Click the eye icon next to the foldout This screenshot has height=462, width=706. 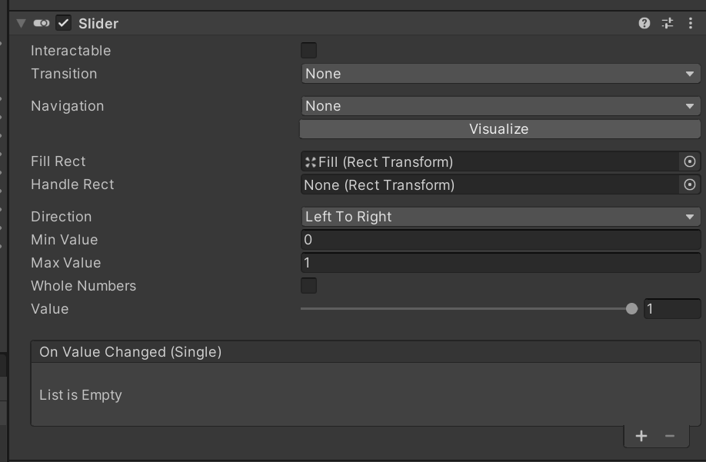pos(42,23)
